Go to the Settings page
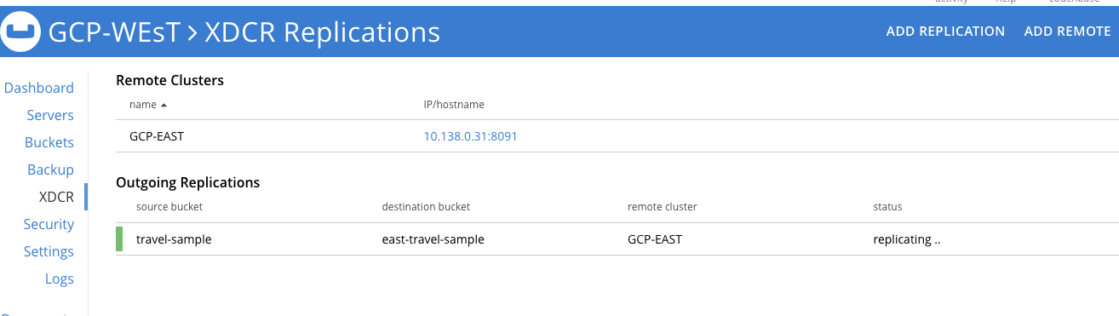1119x316 pixels. 49,251
